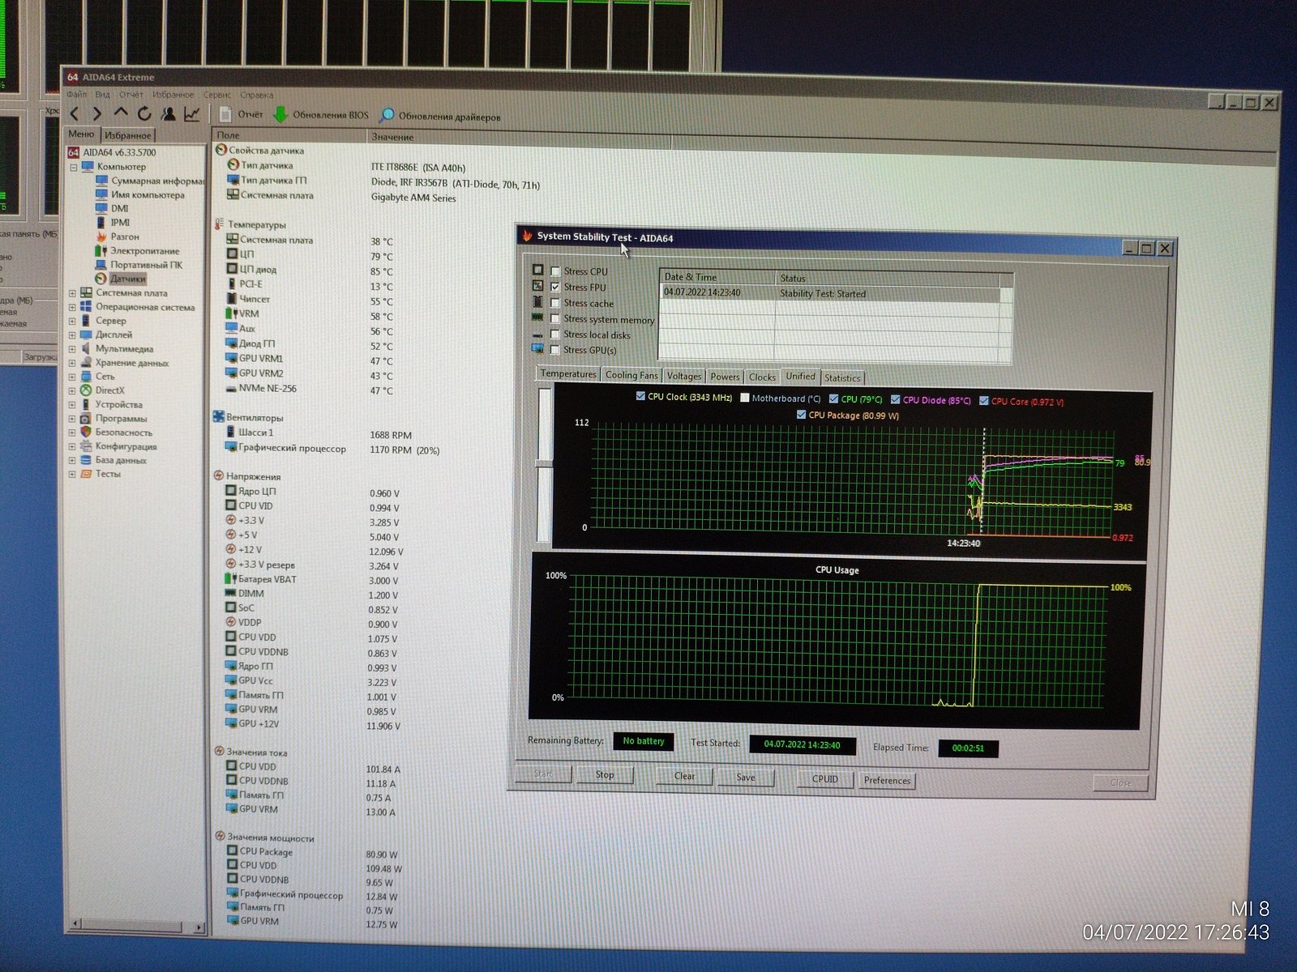The image size is (1297, 972).
Task: Check the Motherboard (°C) graph checkbox
Action: pos(744,398)
